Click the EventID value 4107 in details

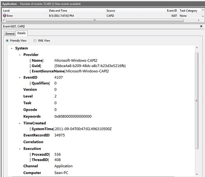(x=58, y=78)
